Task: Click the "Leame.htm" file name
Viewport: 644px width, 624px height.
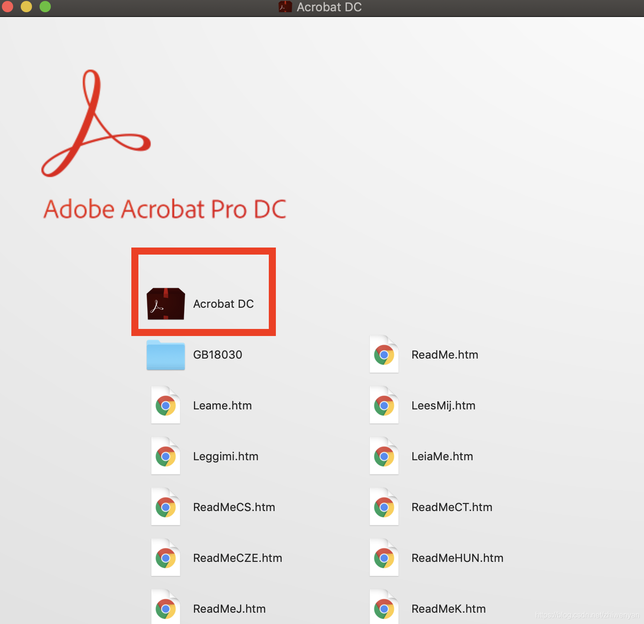Action: click(x=223, y=406)
